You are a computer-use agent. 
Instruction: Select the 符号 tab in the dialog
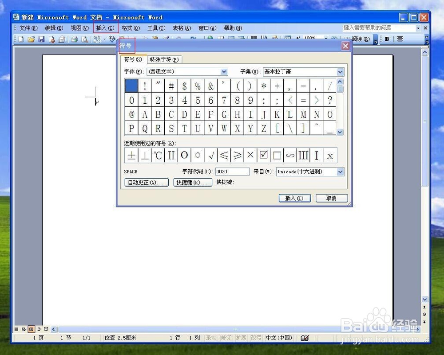[133, 59]
